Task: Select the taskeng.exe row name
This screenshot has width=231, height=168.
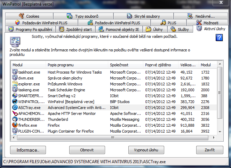Action: [29, 90]
